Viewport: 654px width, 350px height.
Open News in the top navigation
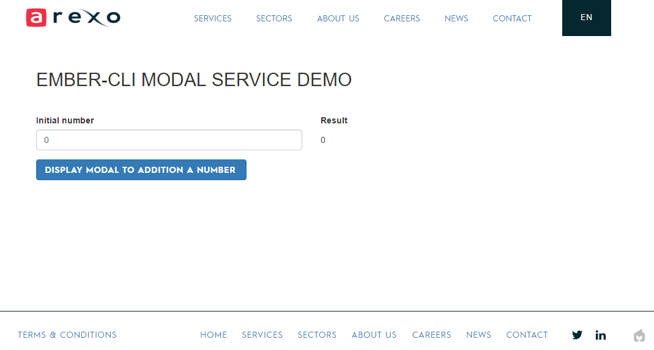pos(456,19)
